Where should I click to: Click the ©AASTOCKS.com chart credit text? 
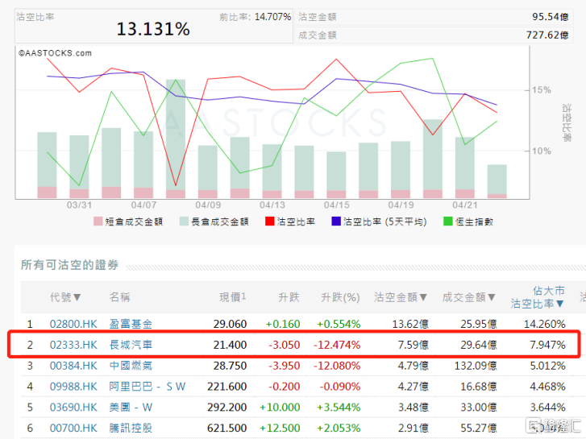coord(56,53)
